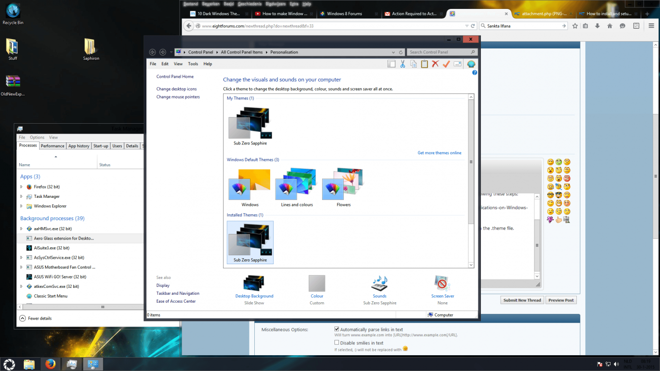Toggle Disable smilies in text checkbox
The height and width of the screenshot is (371, 660).
(x=337, y=342)
